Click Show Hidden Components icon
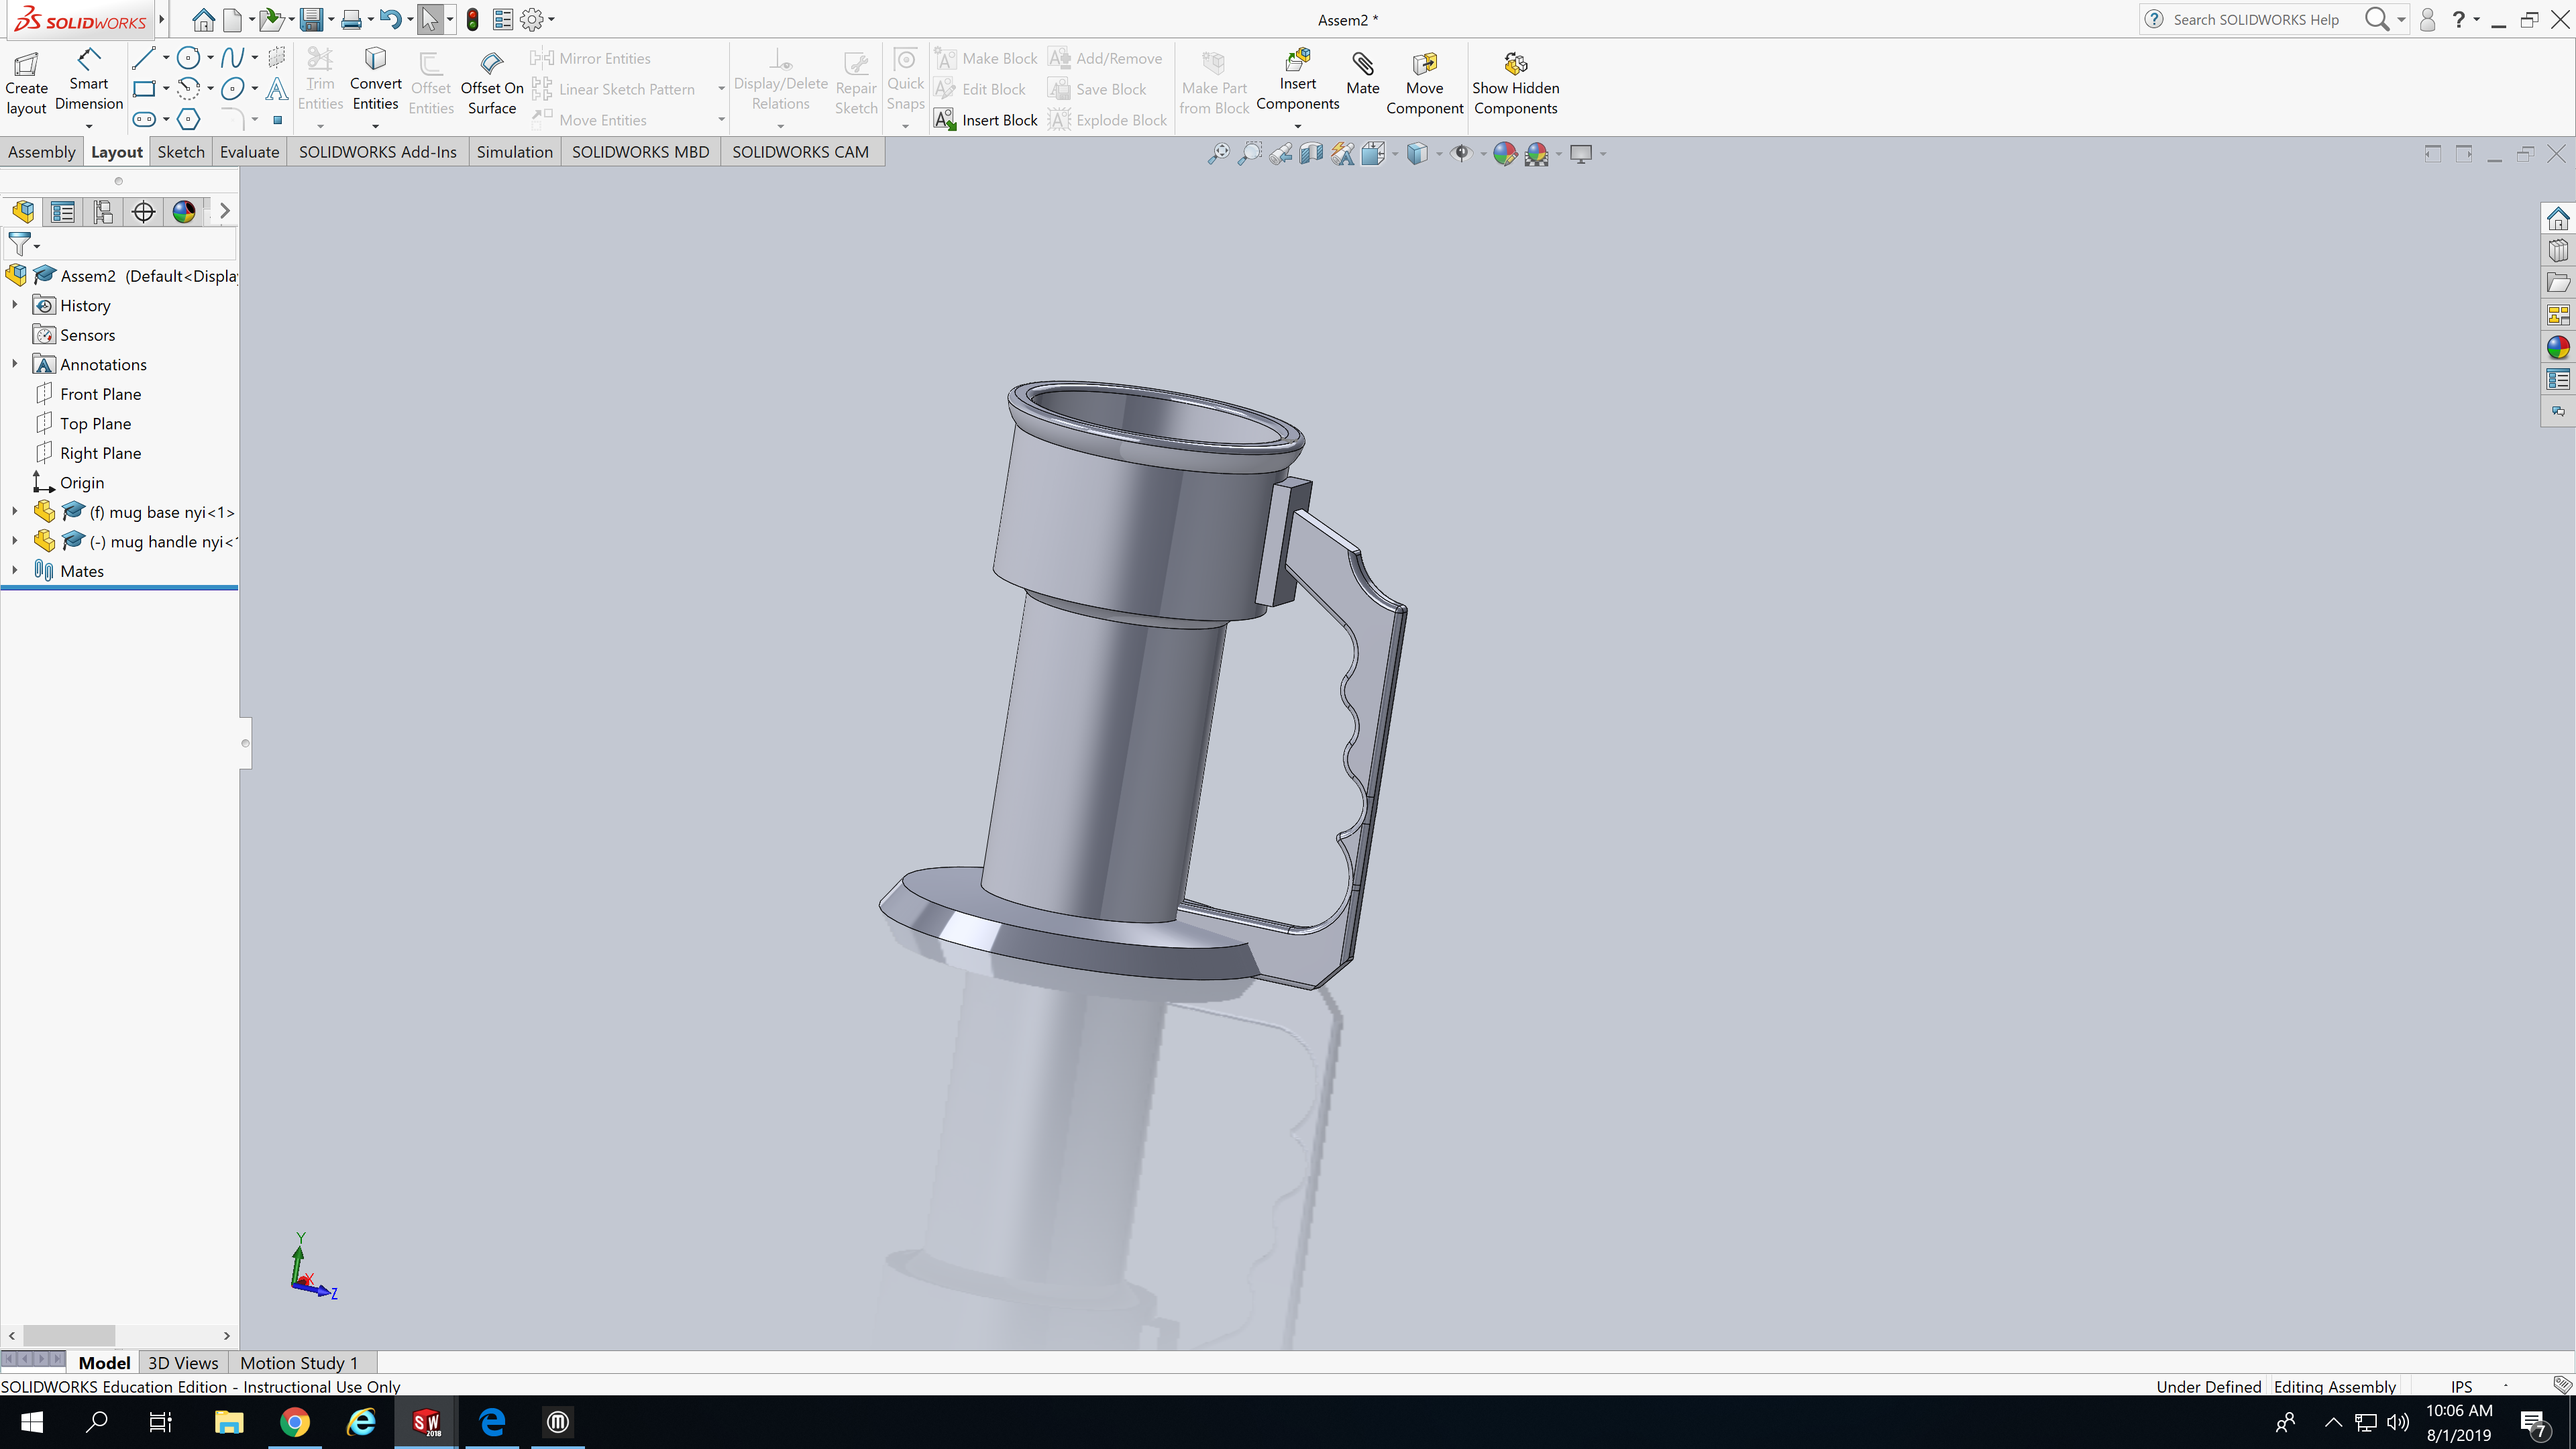2576x1449 pixels. click(1515, 65)
